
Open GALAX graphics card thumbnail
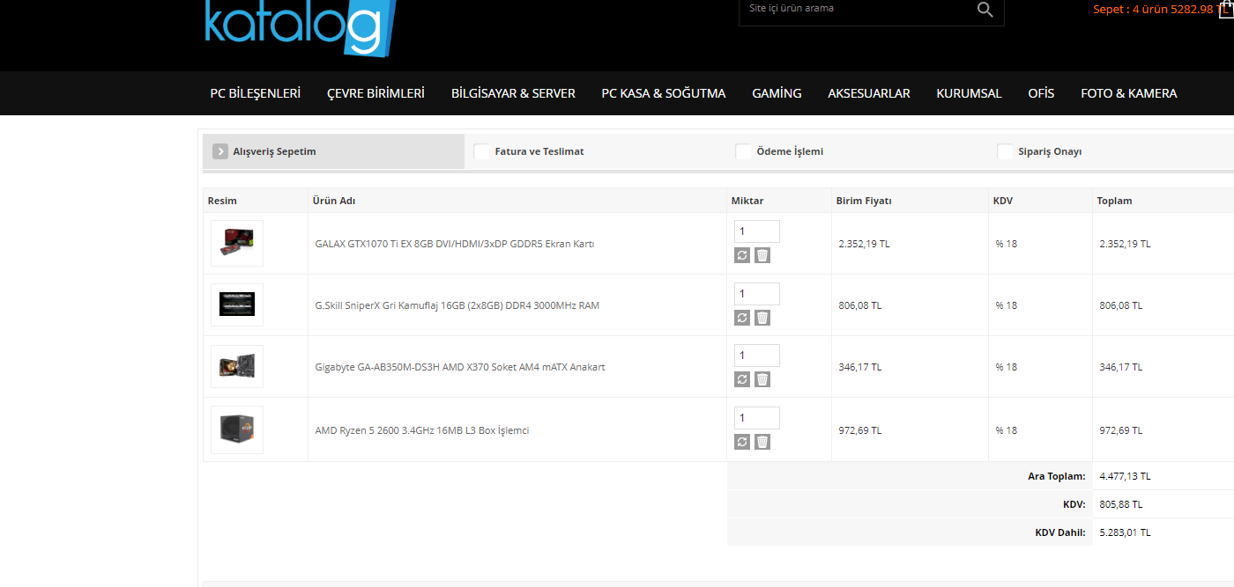(x=237, y=243)
